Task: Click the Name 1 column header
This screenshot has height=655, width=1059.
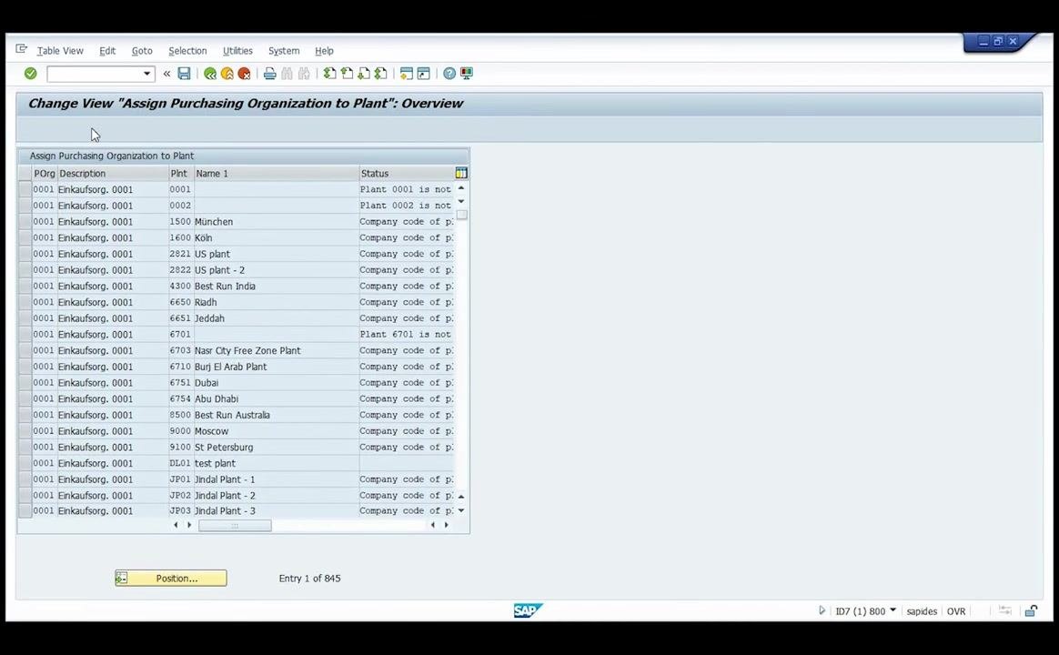Action: pos(277,174)
